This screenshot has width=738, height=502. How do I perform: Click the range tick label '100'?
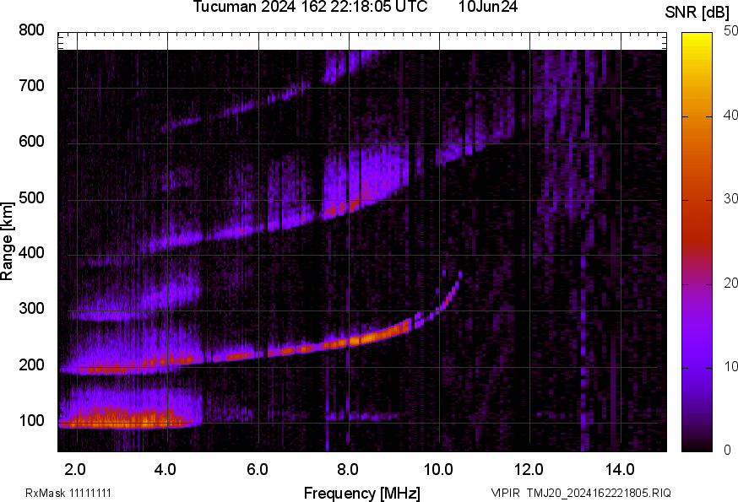[x=31, y=420]
